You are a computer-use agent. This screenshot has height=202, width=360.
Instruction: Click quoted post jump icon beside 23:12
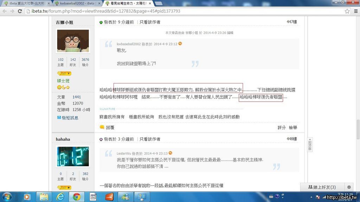coord(180,44)
